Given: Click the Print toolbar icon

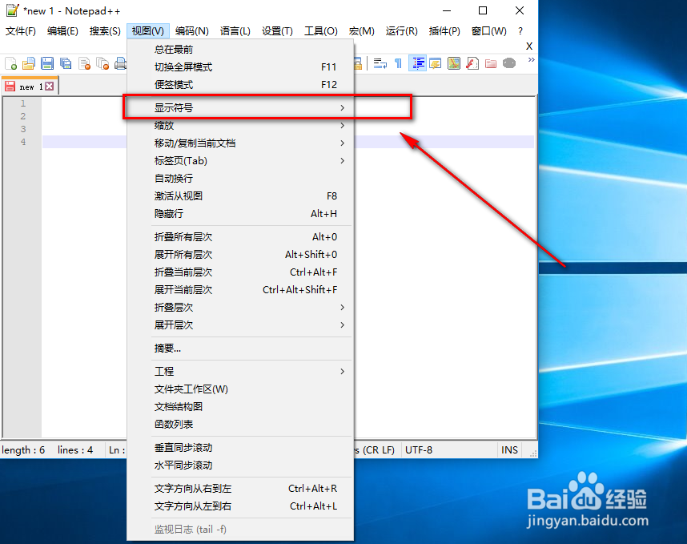Looking at the screenshot, I should click(x=120, y=63).
